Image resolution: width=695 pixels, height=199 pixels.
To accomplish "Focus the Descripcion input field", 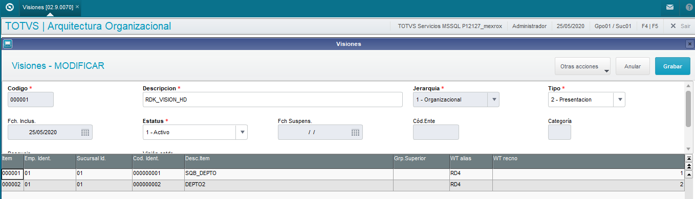I will pyautogui.click(x=273, y=99).
